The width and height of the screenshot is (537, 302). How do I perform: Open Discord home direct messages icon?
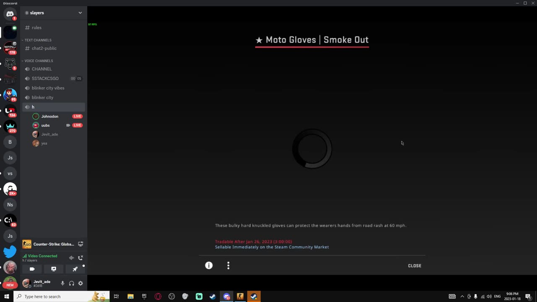(x=10, y=14)
